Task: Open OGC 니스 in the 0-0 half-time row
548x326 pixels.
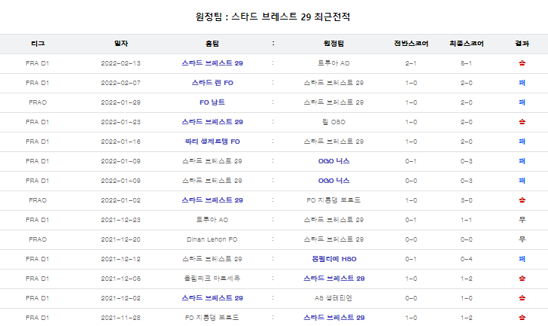Action: click(x=333, y=181)
